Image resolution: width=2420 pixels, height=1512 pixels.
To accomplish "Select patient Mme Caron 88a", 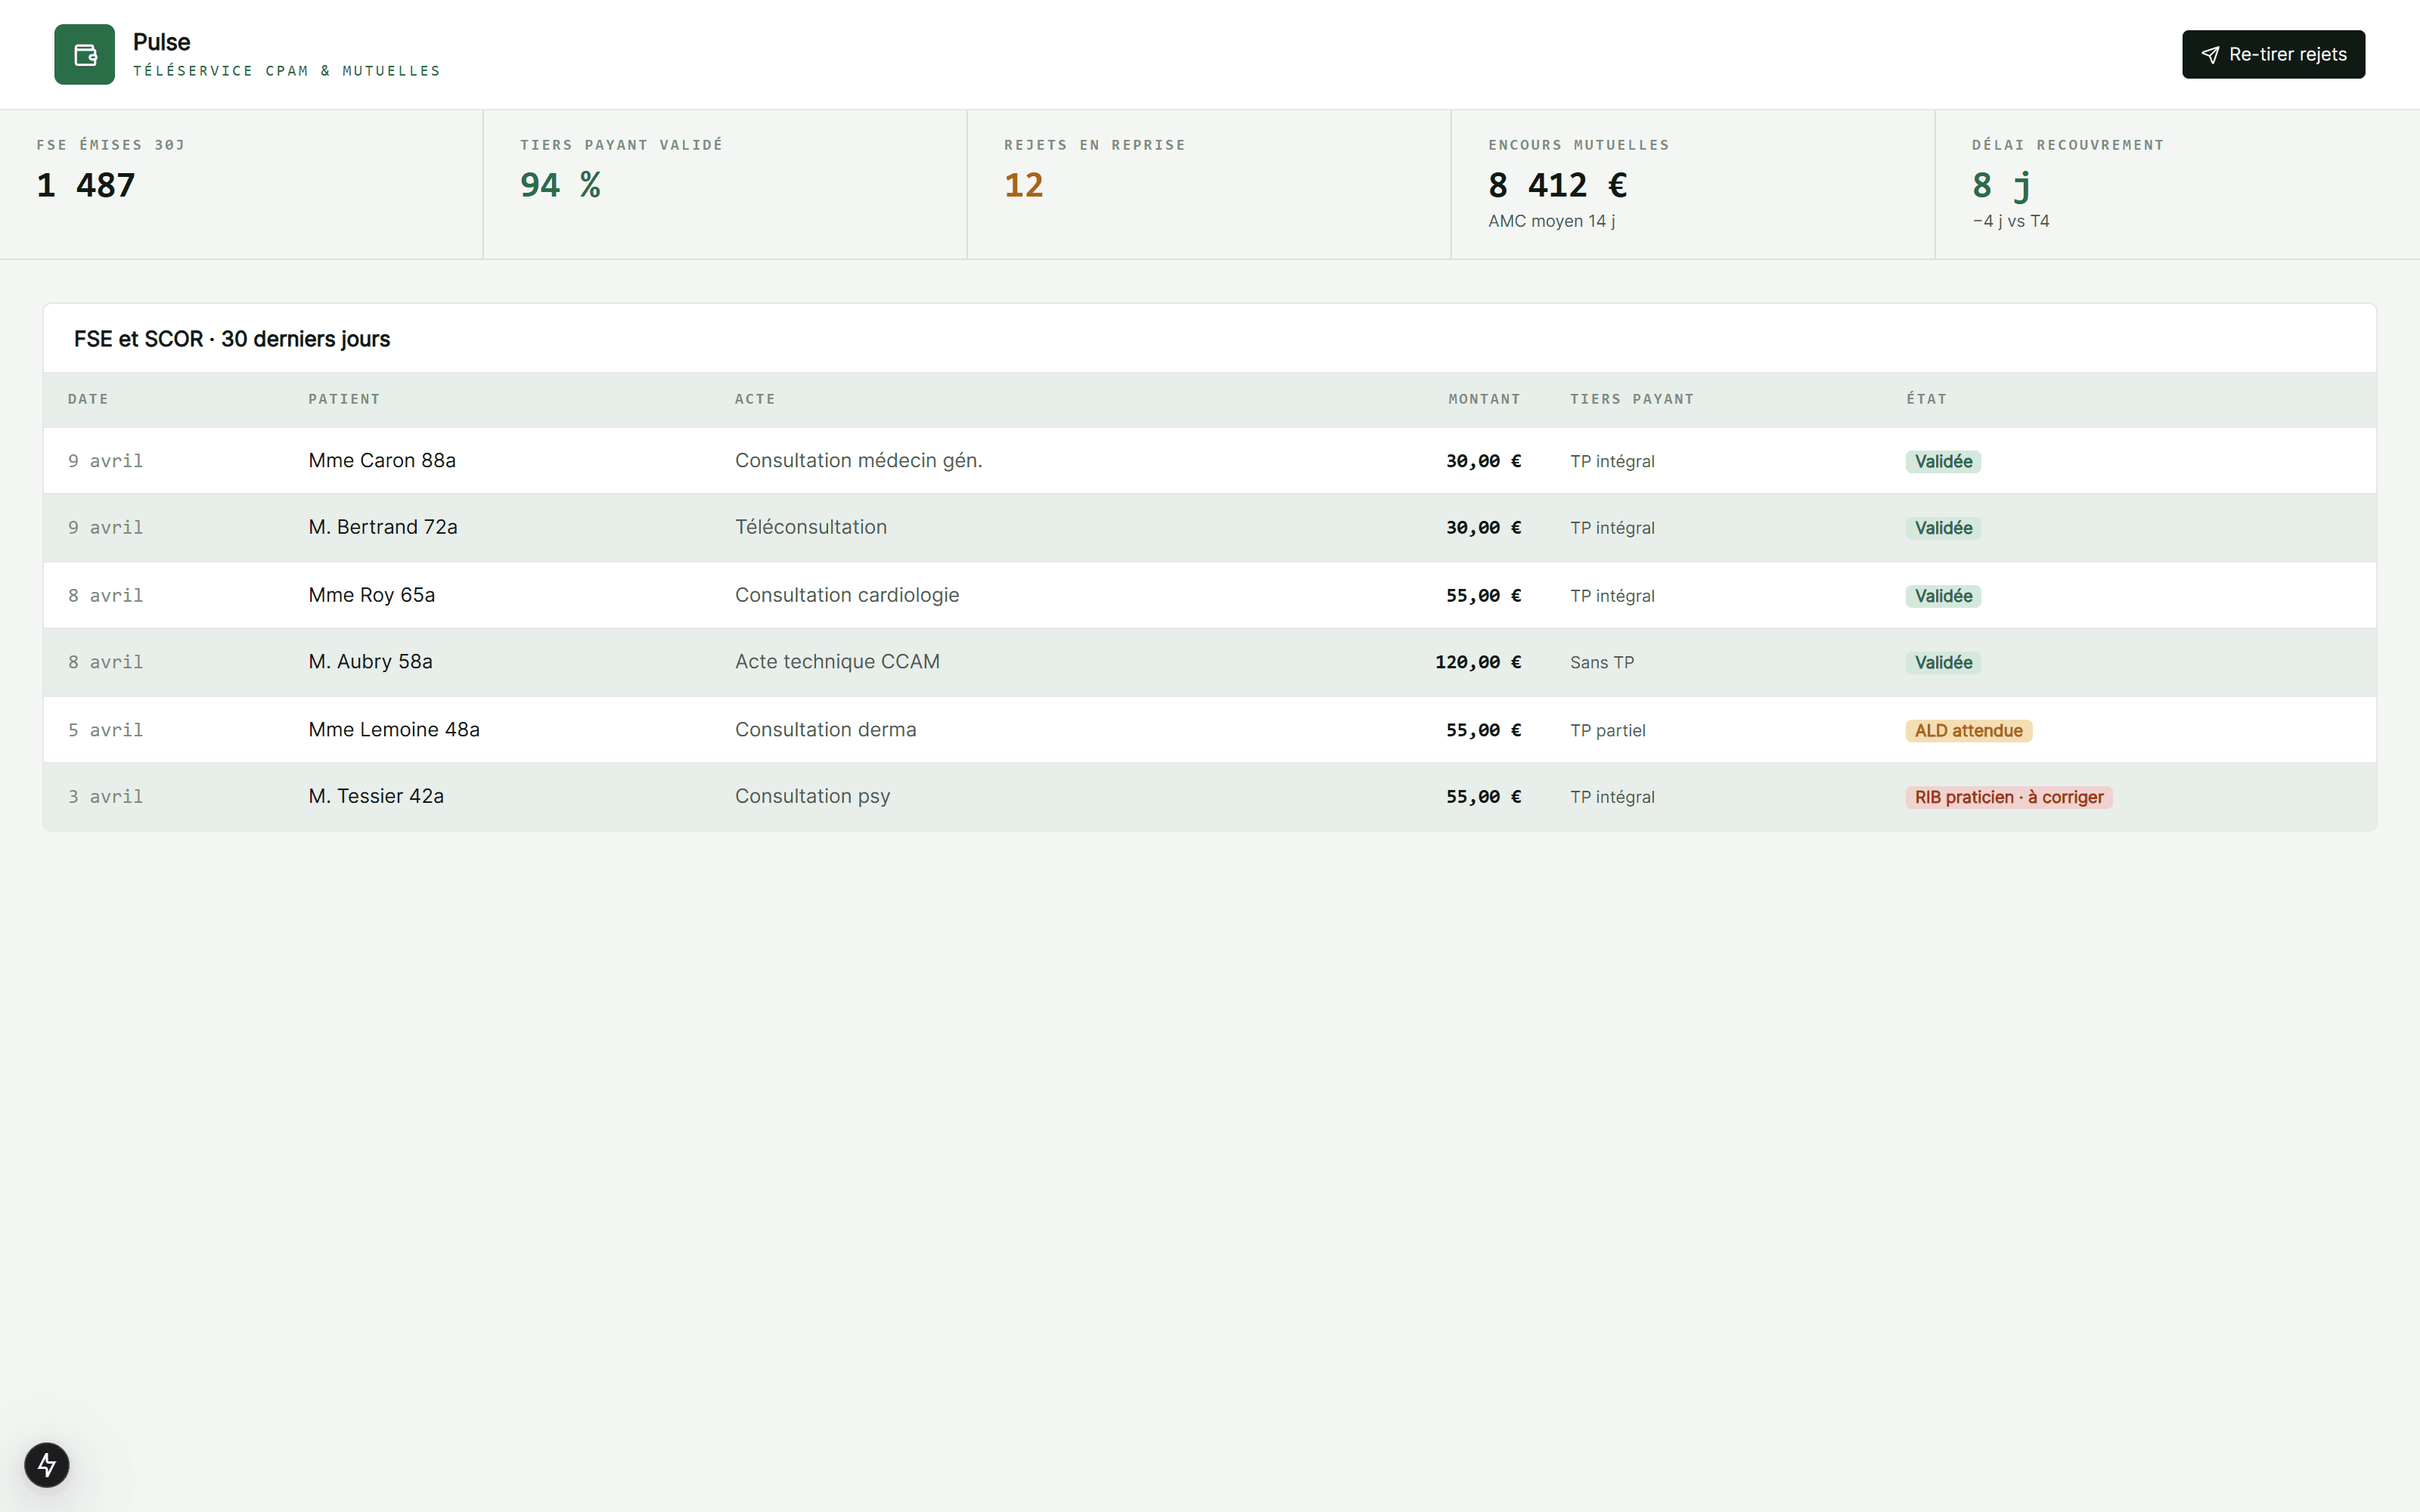I will pos(382,461).
